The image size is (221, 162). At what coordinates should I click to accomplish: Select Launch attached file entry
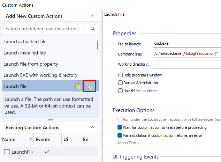point(25,42)
